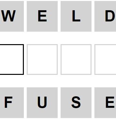This screenshot has width=116, height=119.
Task: Select the L tile in WELD
Action: click(x=76, y=16)
